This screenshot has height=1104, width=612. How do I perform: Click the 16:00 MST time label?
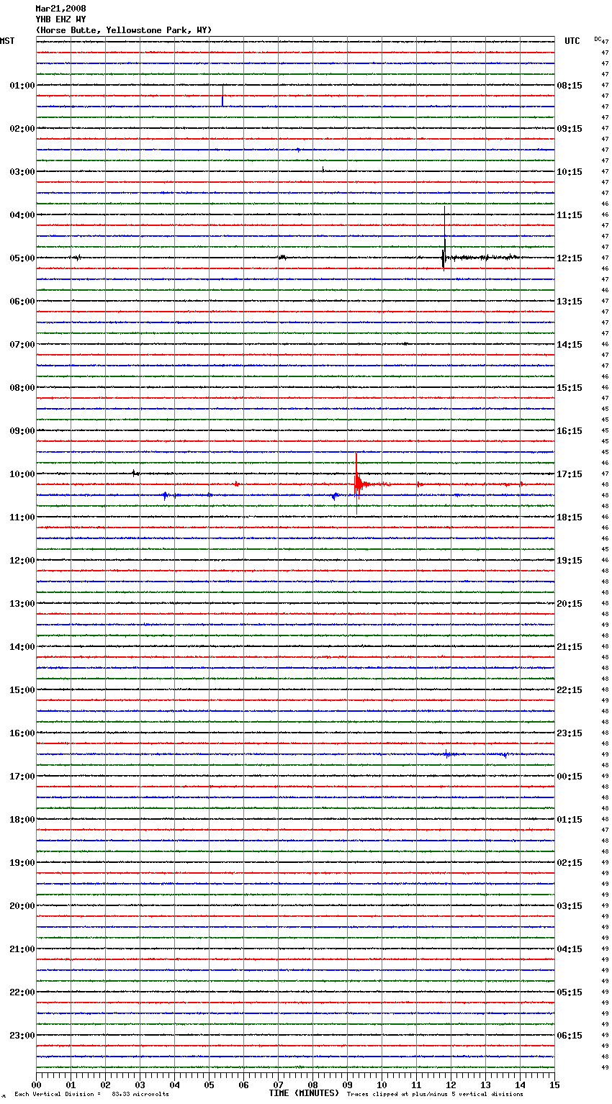click(x=22, y=733)
